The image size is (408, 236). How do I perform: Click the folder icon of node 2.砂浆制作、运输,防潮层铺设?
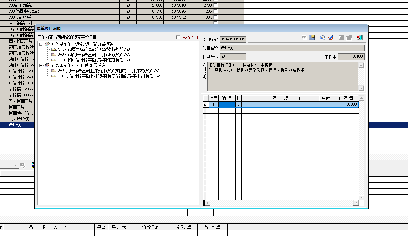(47, 65)
